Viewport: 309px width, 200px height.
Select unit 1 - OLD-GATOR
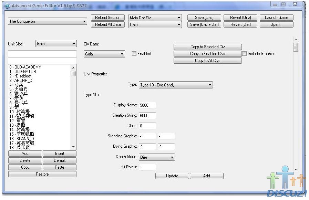[39, 72]
